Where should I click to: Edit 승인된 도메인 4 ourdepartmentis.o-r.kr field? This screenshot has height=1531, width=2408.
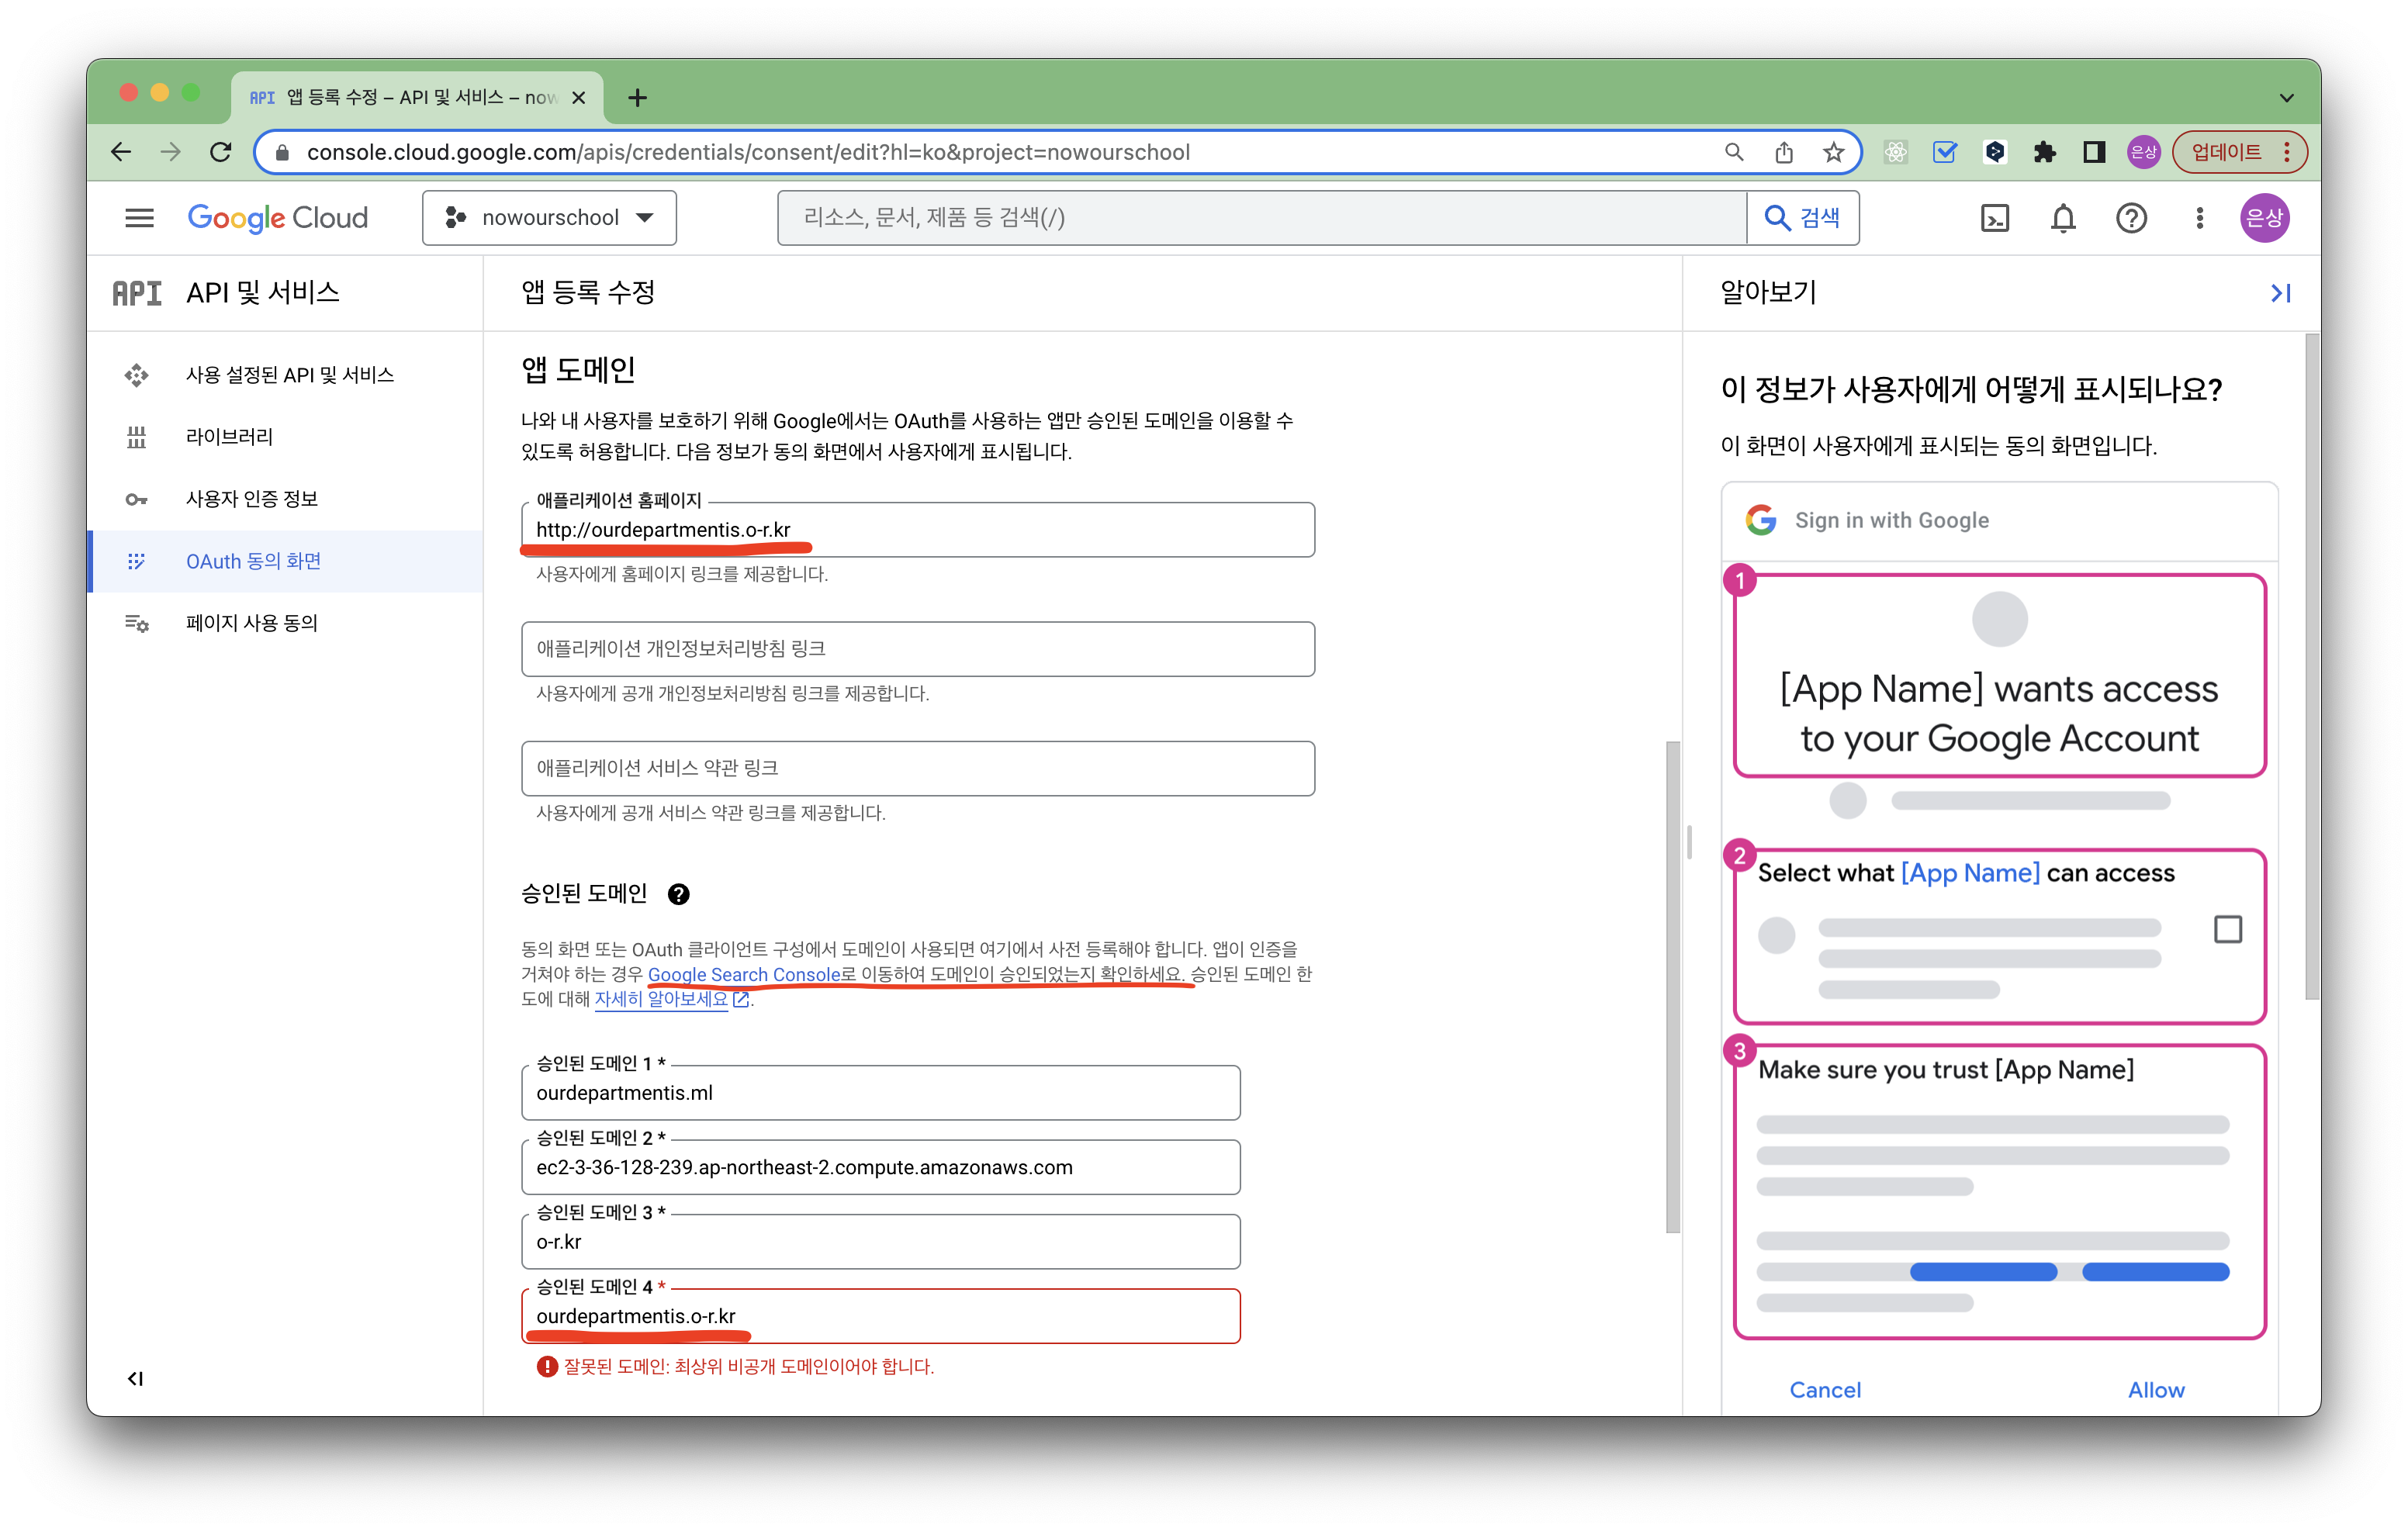[880, 1316]
